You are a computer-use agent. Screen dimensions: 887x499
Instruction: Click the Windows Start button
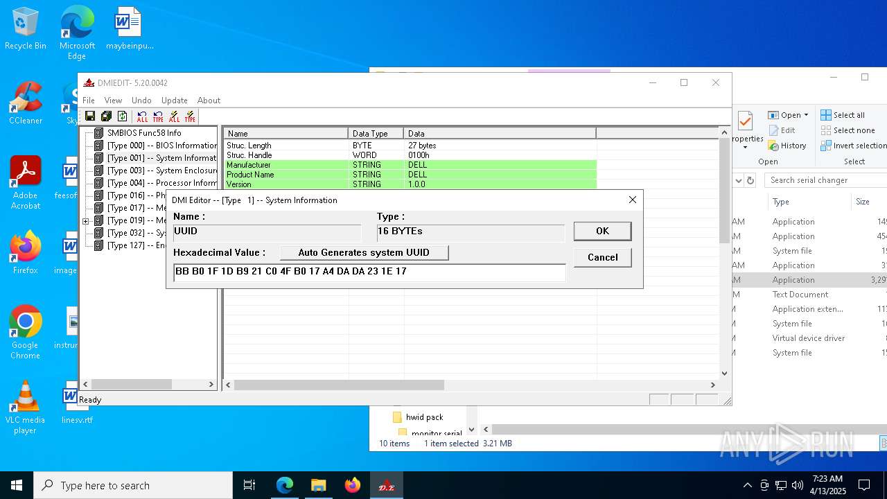tap(17, 485)
